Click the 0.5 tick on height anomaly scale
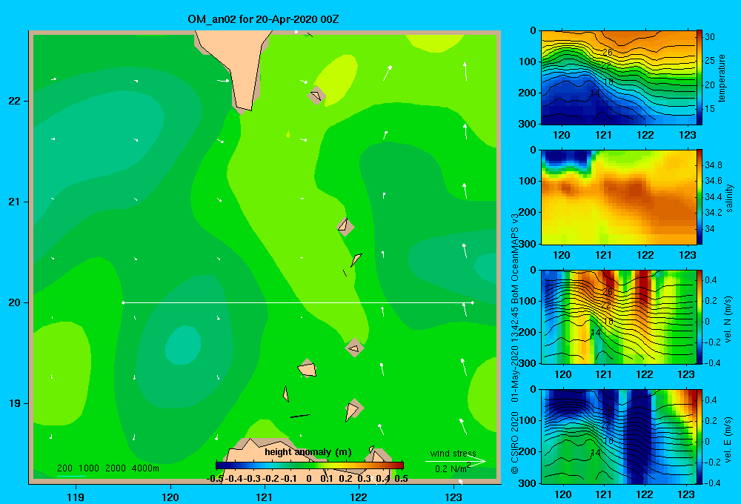This screenshot has height=504, width=741. [401, 479]
